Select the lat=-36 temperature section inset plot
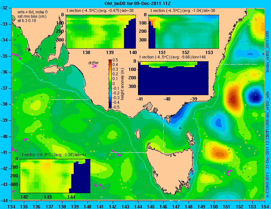The height and width of the screenshot is (209, 271). [184, 32]
